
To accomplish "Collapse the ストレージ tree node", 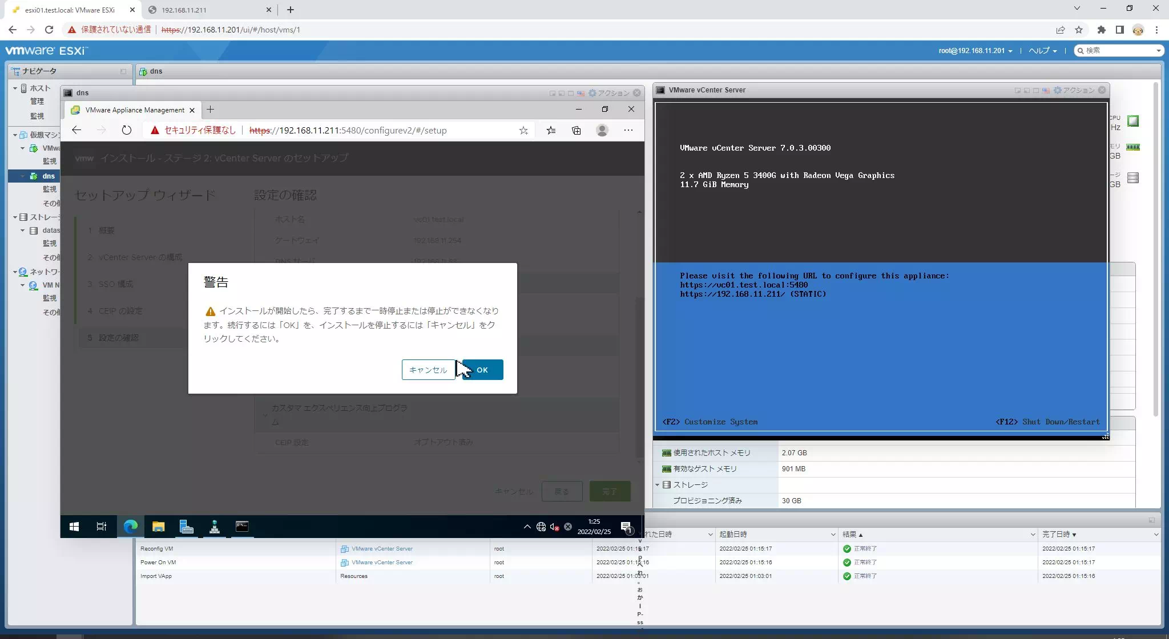I will (15, 217).
